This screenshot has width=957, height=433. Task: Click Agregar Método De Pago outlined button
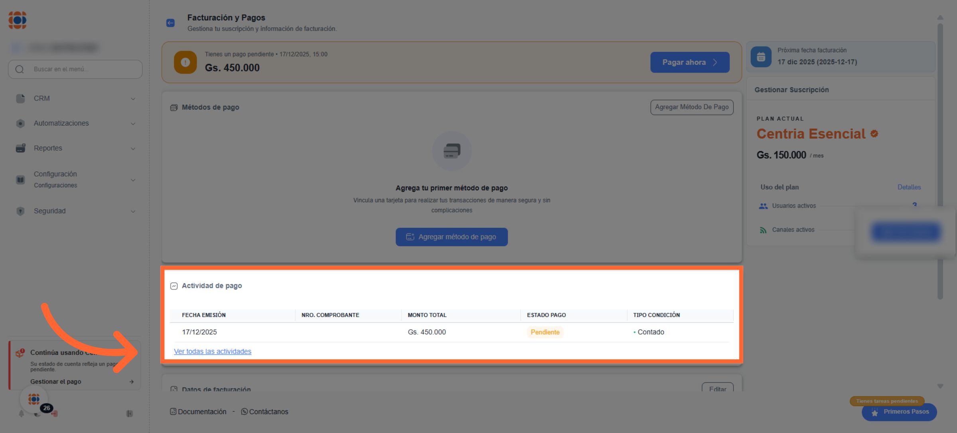pos(691,107)
